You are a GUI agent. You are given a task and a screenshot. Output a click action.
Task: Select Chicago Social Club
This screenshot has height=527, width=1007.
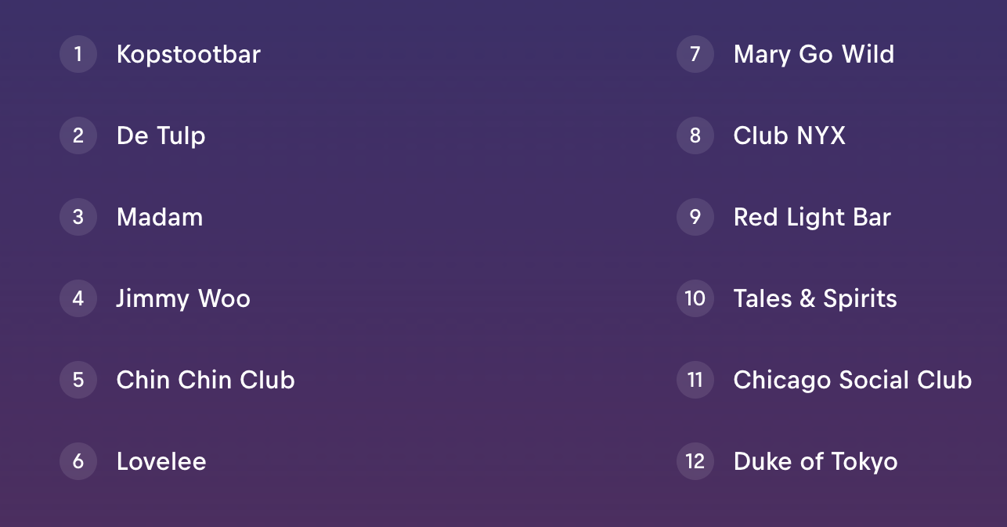tap(853, 381)
